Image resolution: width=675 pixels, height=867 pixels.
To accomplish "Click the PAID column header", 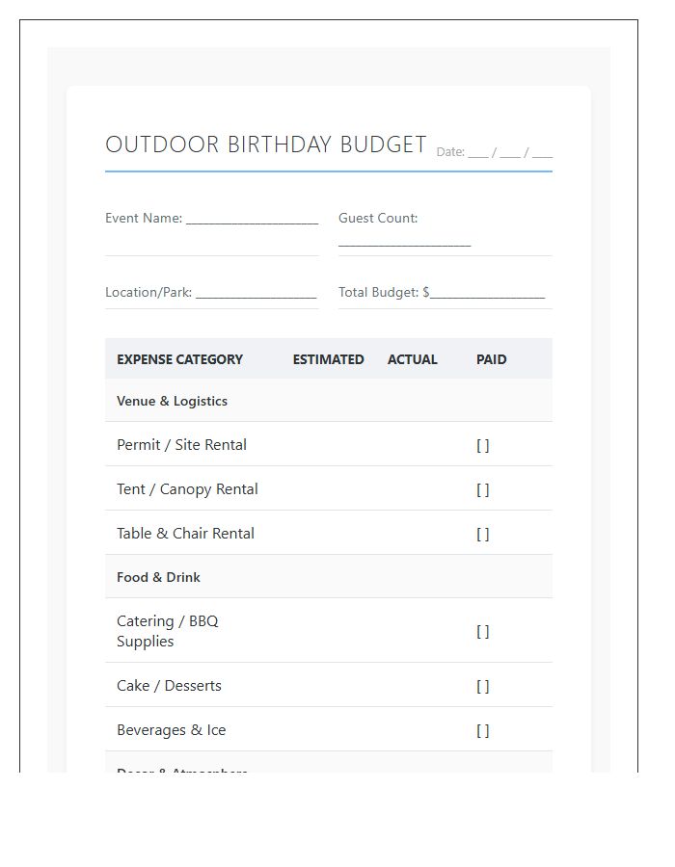I will (x=492, y=359).
